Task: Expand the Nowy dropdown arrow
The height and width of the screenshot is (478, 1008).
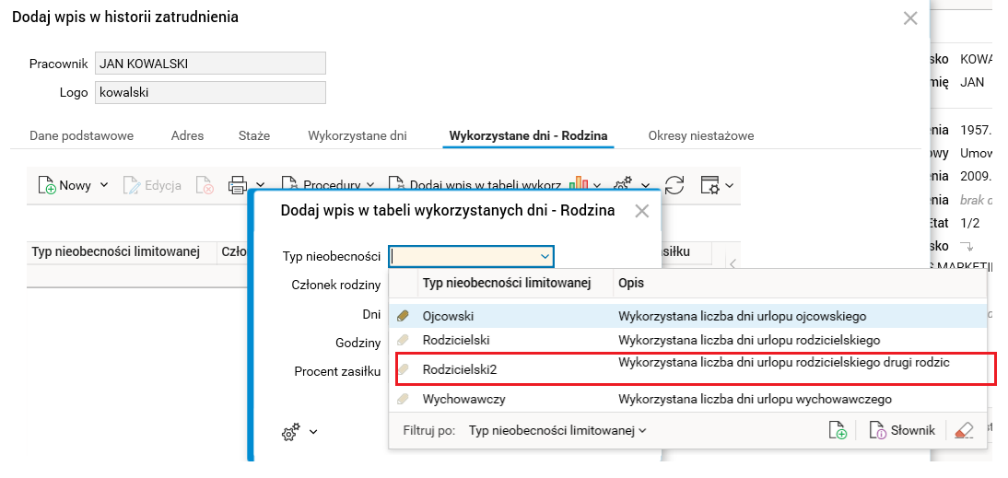Action: pos(104,185)
